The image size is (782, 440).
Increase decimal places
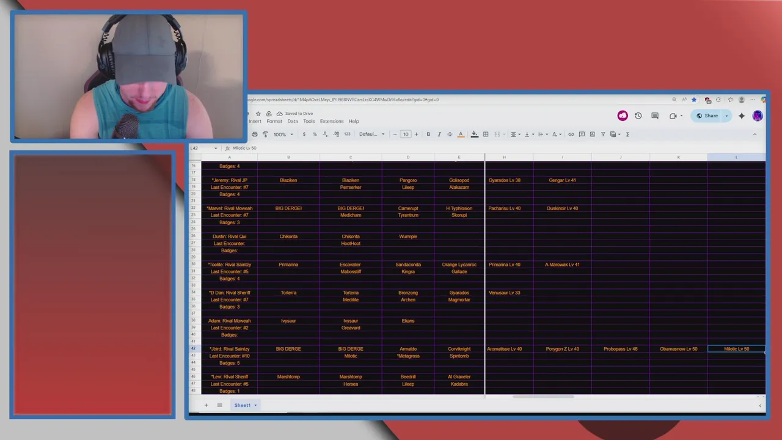(336, 134)
